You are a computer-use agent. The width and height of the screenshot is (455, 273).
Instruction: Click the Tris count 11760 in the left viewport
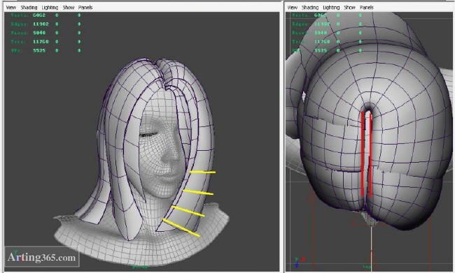(x=41, y=42)
